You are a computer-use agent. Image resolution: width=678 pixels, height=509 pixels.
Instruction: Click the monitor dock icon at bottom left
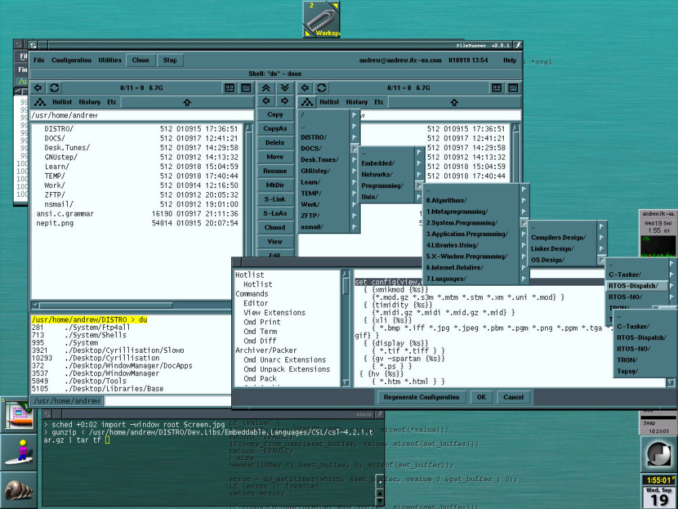pyautogui.click(x=18, y=414)
